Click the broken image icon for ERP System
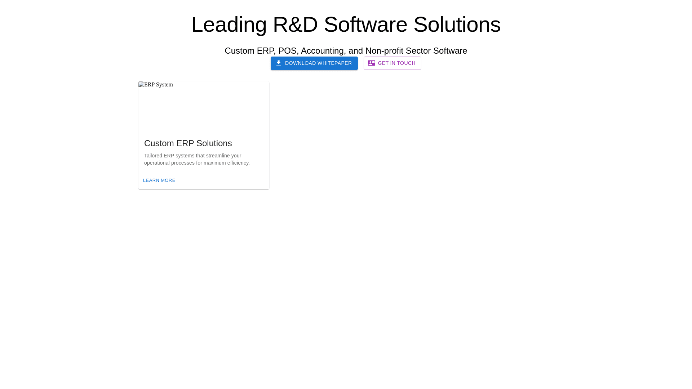692x389 pixels. [x=141, y=85]
